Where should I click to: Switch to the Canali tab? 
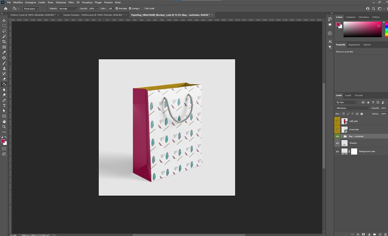click(x=348, y=95)
